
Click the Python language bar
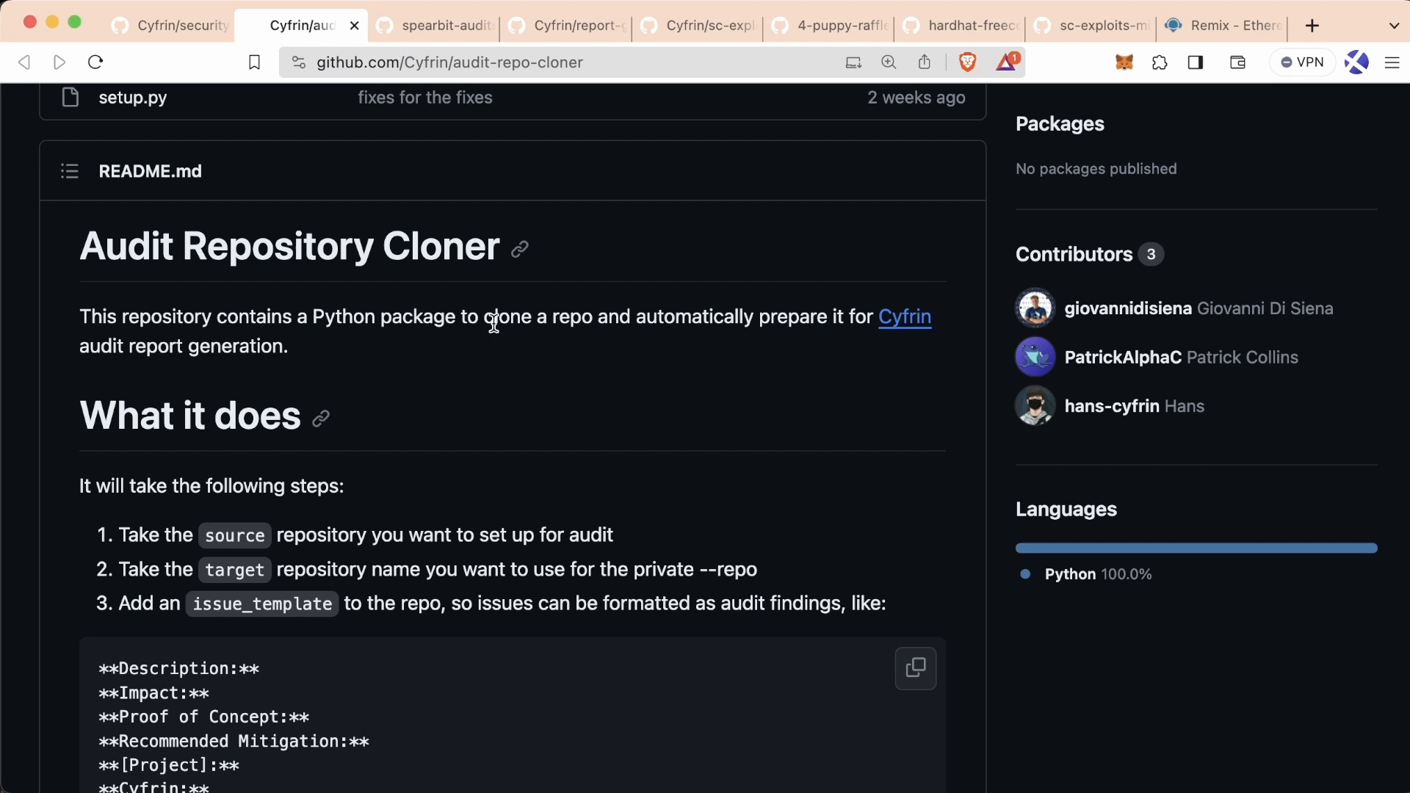point(1196,548)
